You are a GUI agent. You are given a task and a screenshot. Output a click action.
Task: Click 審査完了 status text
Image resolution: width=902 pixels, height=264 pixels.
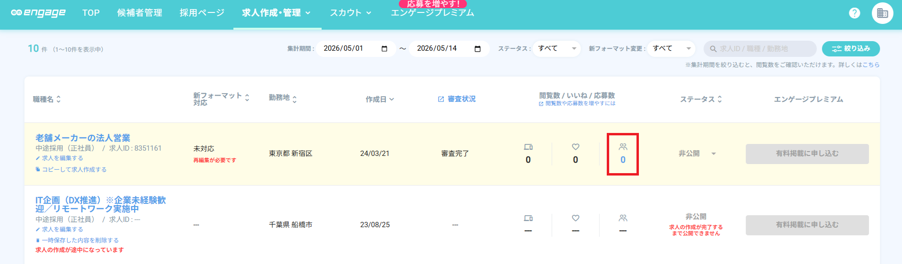(x=455, y=154)
